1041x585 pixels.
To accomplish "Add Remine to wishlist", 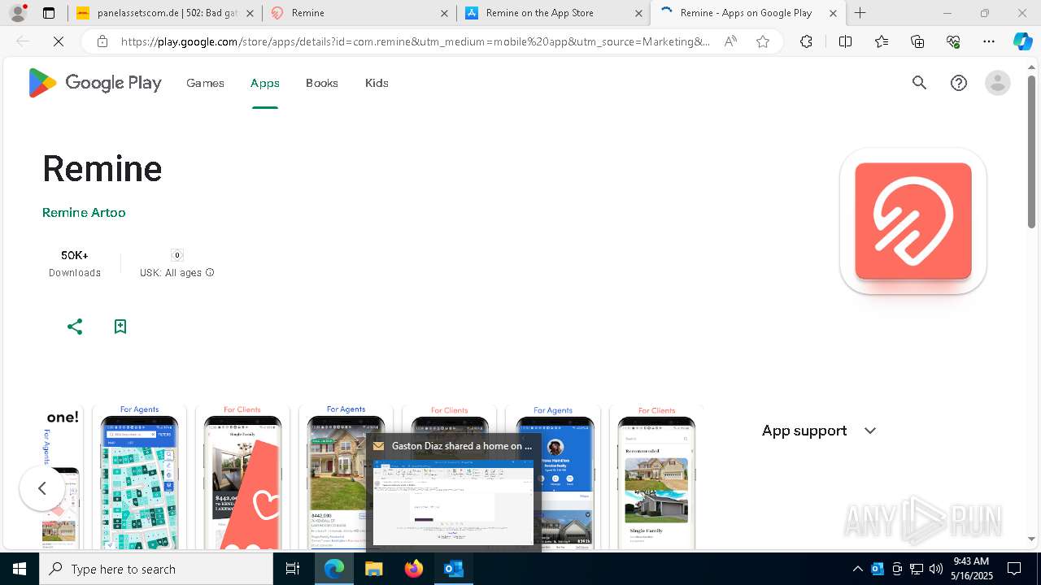I will (x=120, y=327).
